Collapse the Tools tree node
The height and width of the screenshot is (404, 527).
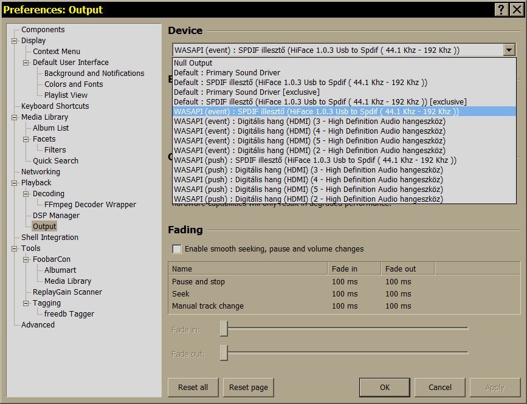pyautogui.click(x=15, y=248)
